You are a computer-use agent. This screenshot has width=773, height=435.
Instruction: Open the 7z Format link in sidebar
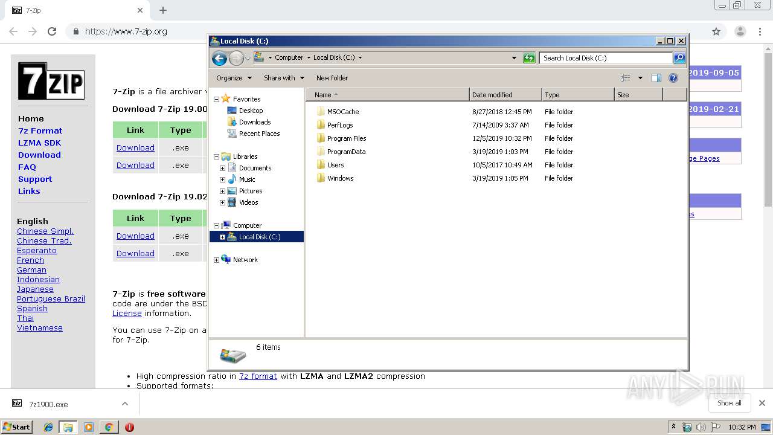tap(40, 130)
